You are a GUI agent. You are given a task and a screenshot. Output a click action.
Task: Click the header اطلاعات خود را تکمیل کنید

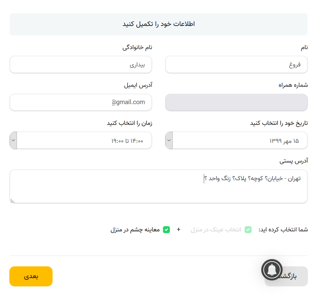pyautogui.click(x=158, y=24)
